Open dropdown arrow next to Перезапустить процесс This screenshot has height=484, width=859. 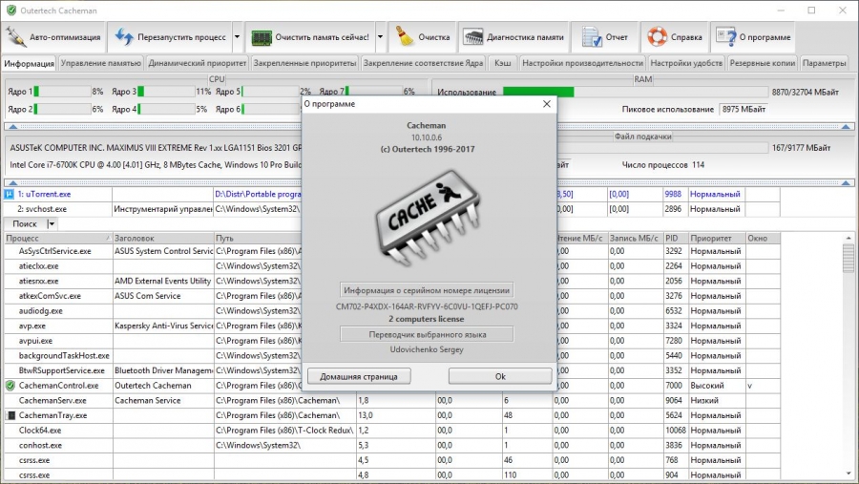(x=238, y=37)
